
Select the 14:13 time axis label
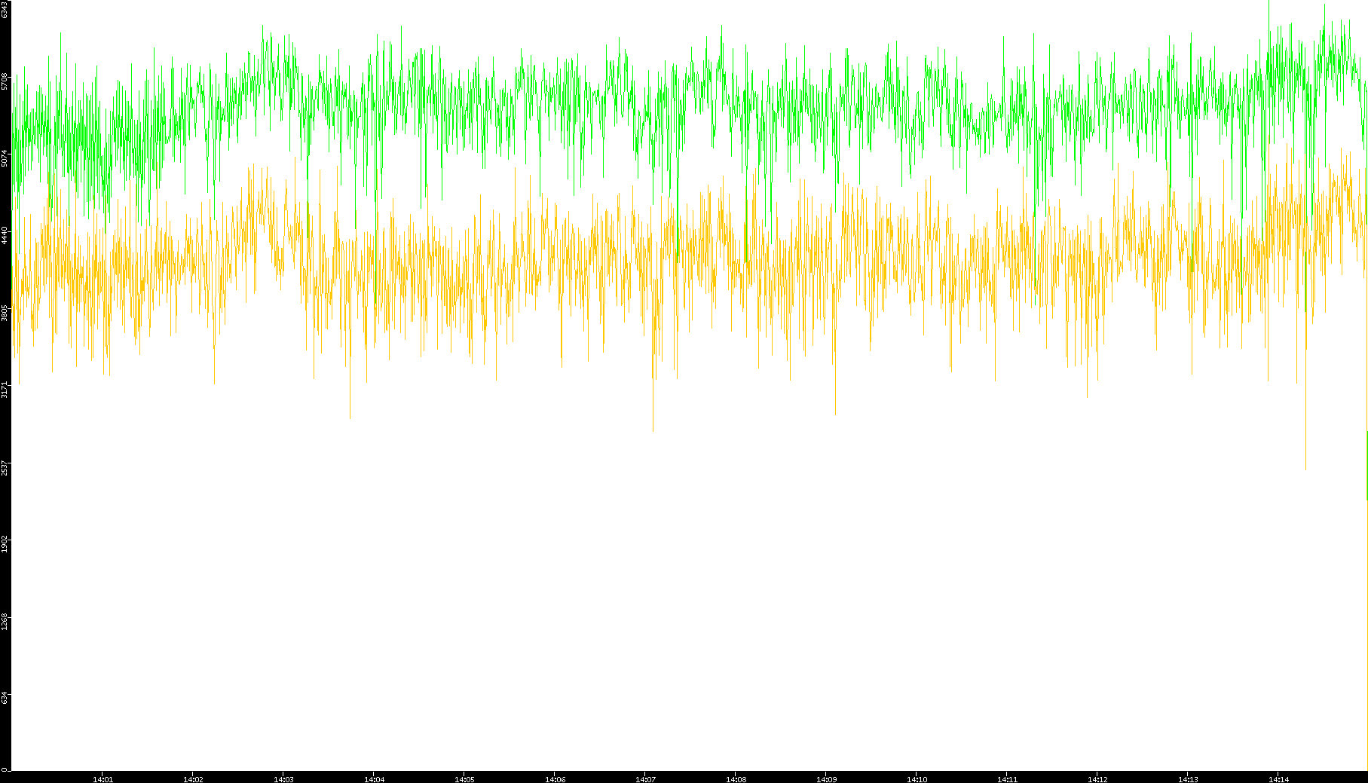click(1188, 779)
